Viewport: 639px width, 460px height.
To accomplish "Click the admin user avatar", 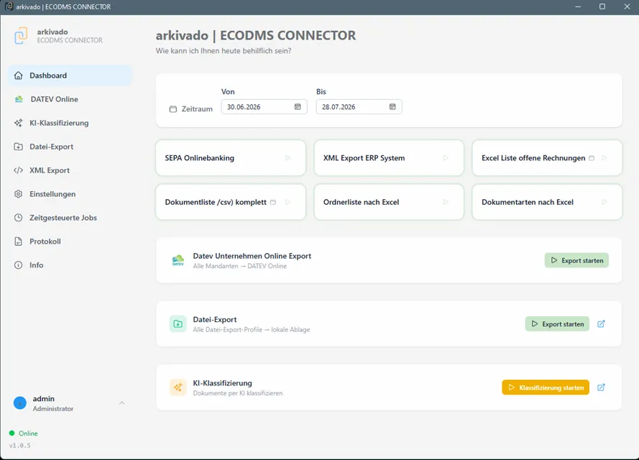I will [x=20, y=403].
